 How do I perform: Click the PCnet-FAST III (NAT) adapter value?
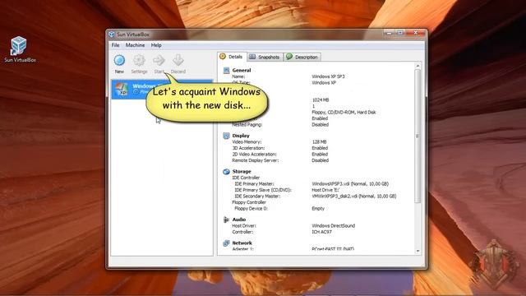tap(333, 249)
